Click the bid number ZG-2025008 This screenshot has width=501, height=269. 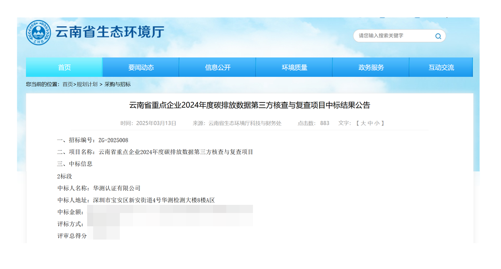pos(113,140)
